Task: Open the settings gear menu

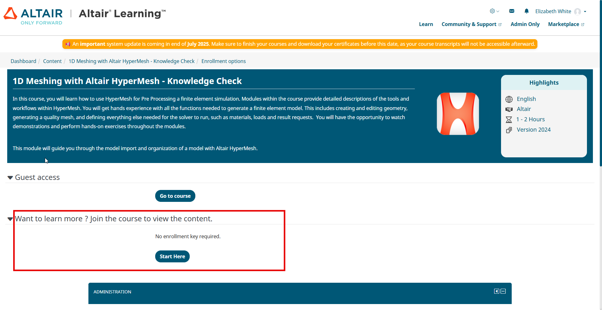Action: 494,11
